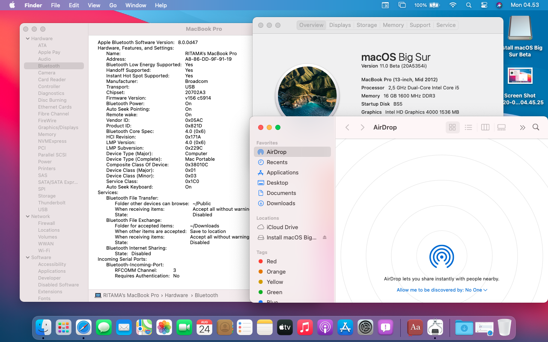
Task: Filter by the Green tag
Action: [292, 292]
